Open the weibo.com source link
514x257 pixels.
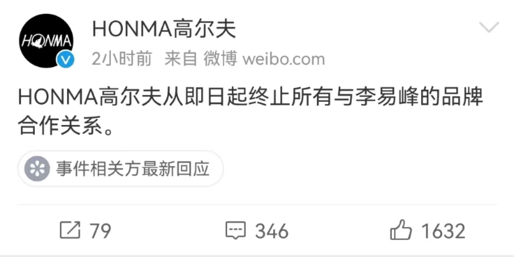284,59
